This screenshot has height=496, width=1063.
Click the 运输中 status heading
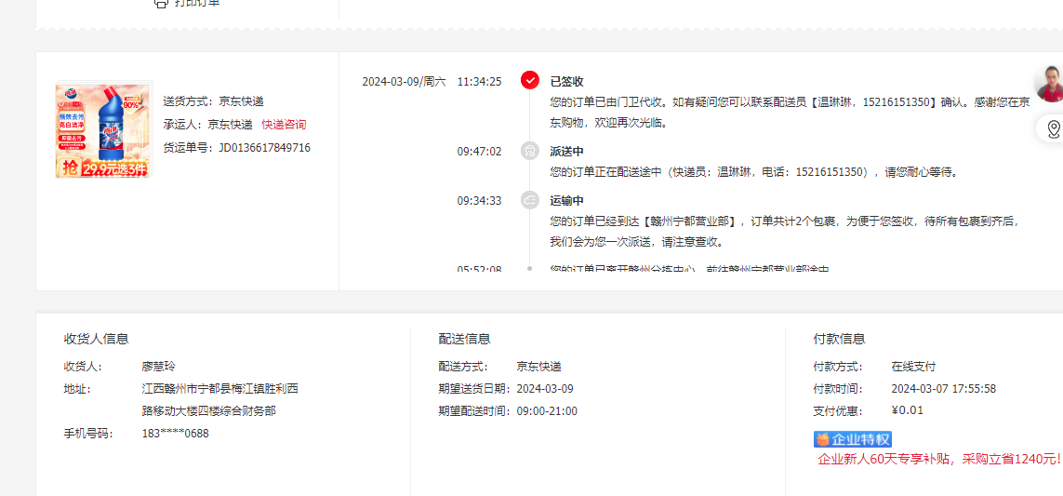(566, 201)
